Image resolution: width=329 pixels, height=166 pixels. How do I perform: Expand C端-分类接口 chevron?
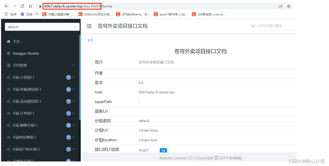[x=73, y=77]
